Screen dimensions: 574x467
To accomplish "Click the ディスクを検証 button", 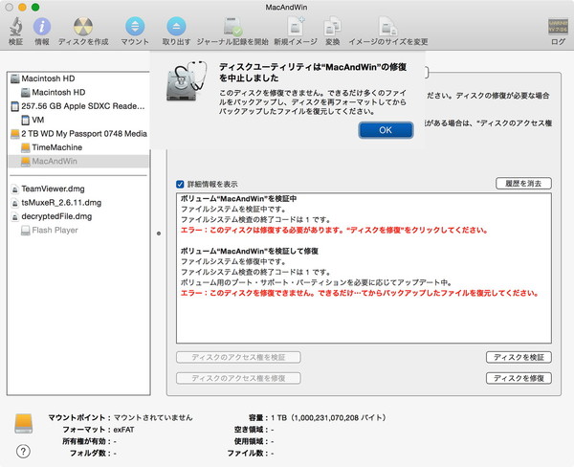I will click(x=519, y=357).
